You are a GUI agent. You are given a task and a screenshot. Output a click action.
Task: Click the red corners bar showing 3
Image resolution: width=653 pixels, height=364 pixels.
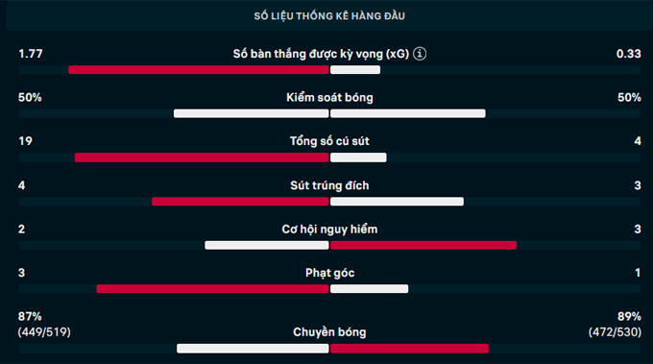click(x=213, y=289)
